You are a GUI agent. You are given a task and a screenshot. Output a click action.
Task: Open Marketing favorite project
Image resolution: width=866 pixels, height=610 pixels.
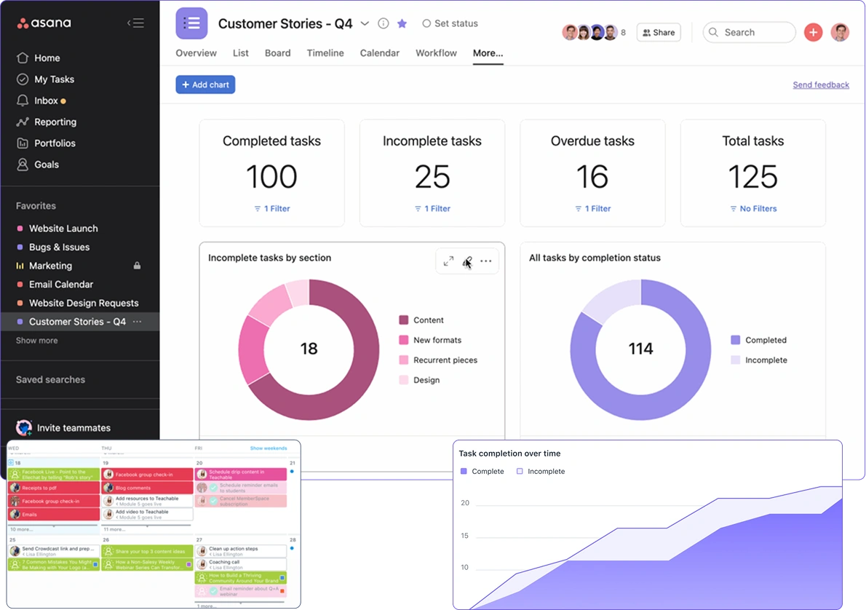click(x=50, y=266)
